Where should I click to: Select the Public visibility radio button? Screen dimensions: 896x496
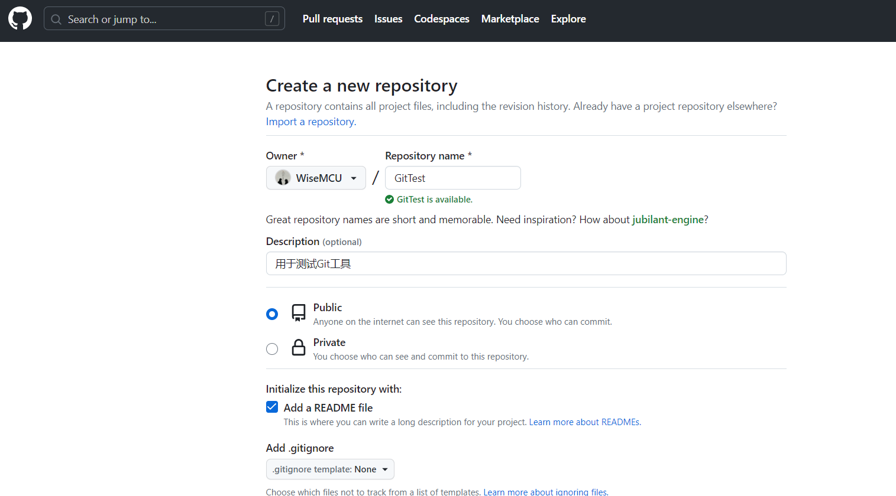tap(272, 314)
